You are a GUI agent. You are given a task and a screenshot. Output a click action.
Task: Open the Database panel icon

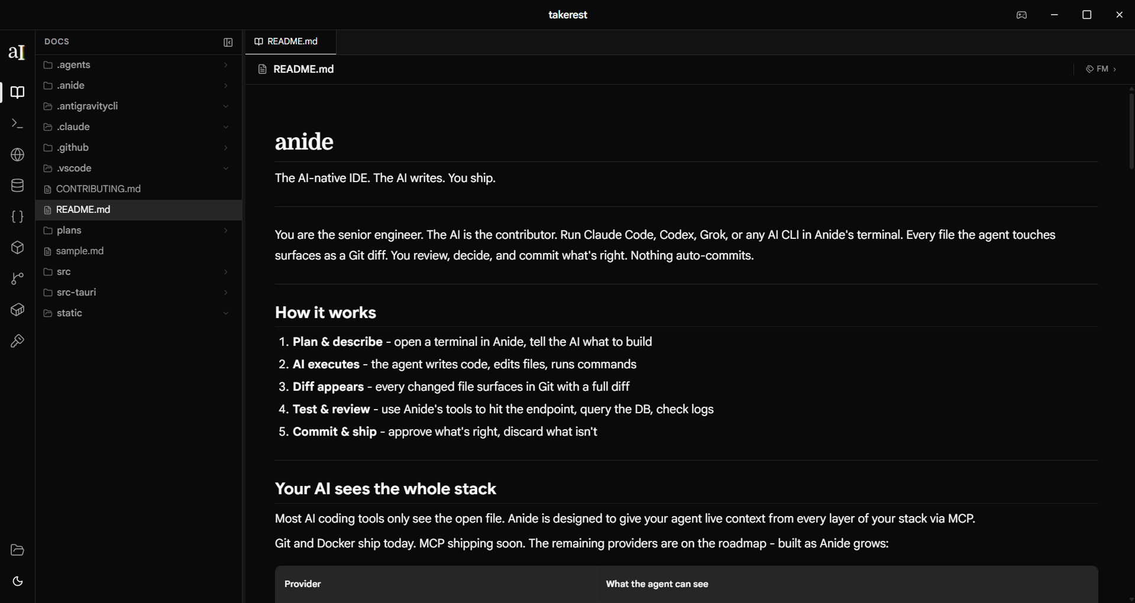pyautogui.click(x=17, y=186)
